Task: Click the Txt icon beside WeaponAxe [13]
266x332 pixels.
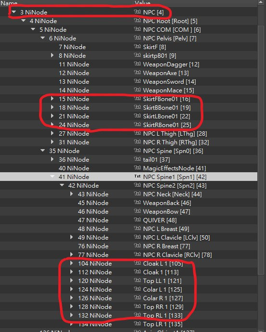Action: pyautogui.click(x=137, y=73)
